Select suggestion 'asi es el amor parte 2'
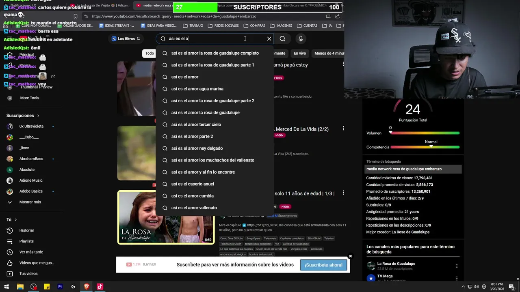The image size is (520, 292). (214, 136)
